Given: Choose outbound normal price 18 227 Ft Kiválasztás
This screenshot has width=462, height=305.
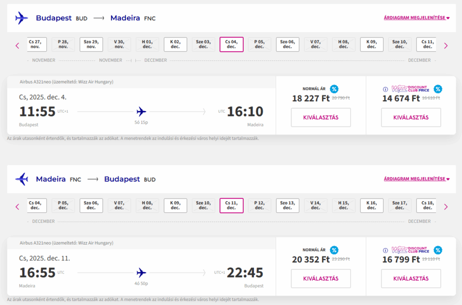Looking at the screenshot, I should (x=321, y=118).
